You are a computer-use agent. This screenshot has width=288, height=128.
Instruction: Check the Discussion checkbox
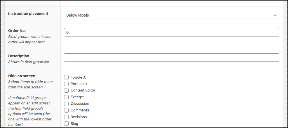coord(66,104)
